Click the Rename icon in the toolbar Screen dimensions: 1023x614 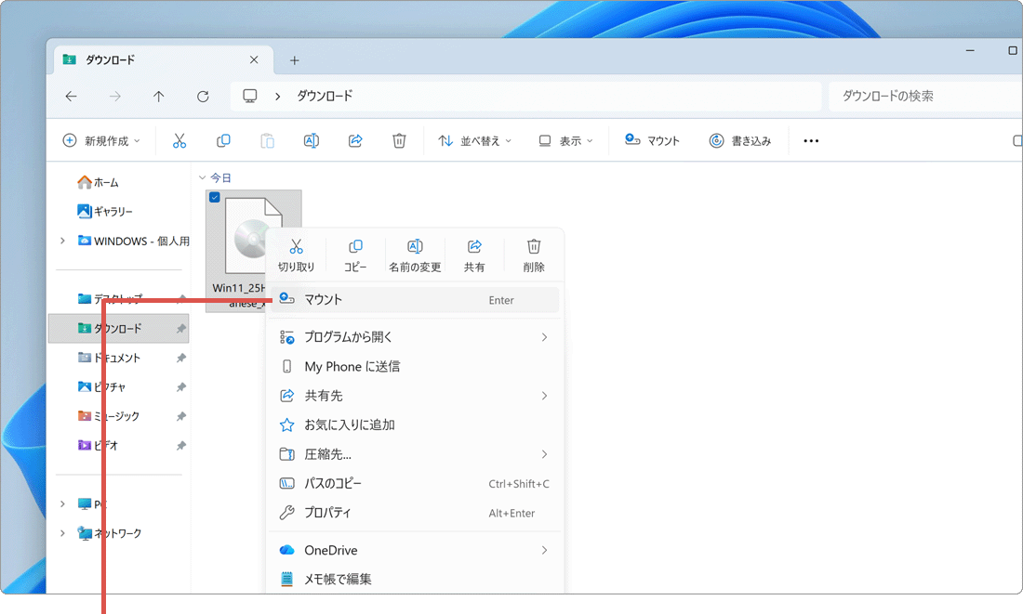[311, 140]
